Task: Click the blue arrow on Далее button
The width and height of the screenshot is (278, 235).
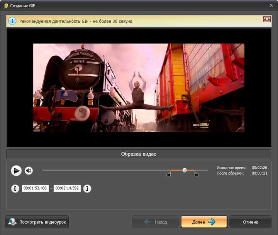Action: pos(212,222)
